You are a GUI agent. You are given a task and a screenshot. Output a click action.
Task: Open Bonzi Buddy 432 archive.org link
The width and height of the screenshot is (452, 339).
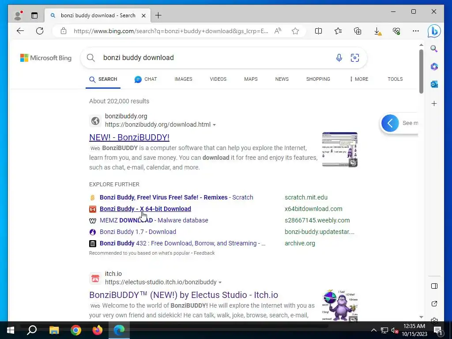(182, 243)
